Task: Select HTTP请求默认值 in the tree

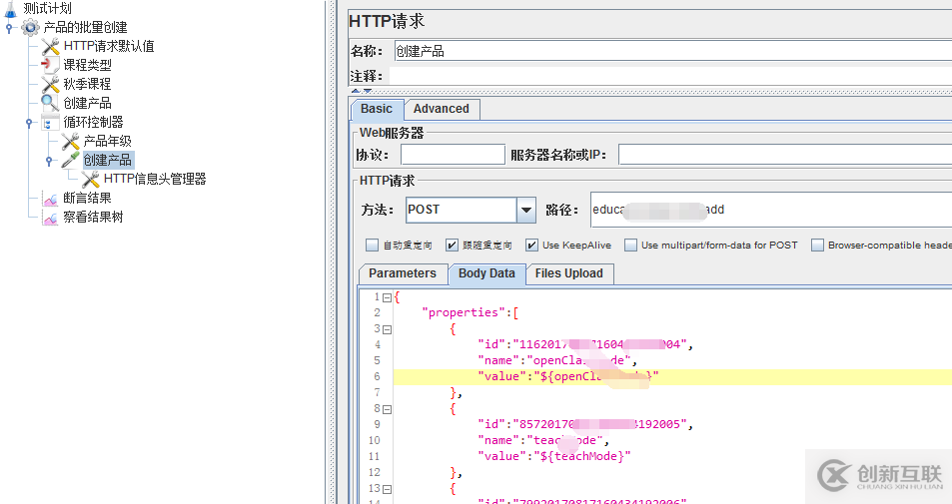Action: (109, 46)
